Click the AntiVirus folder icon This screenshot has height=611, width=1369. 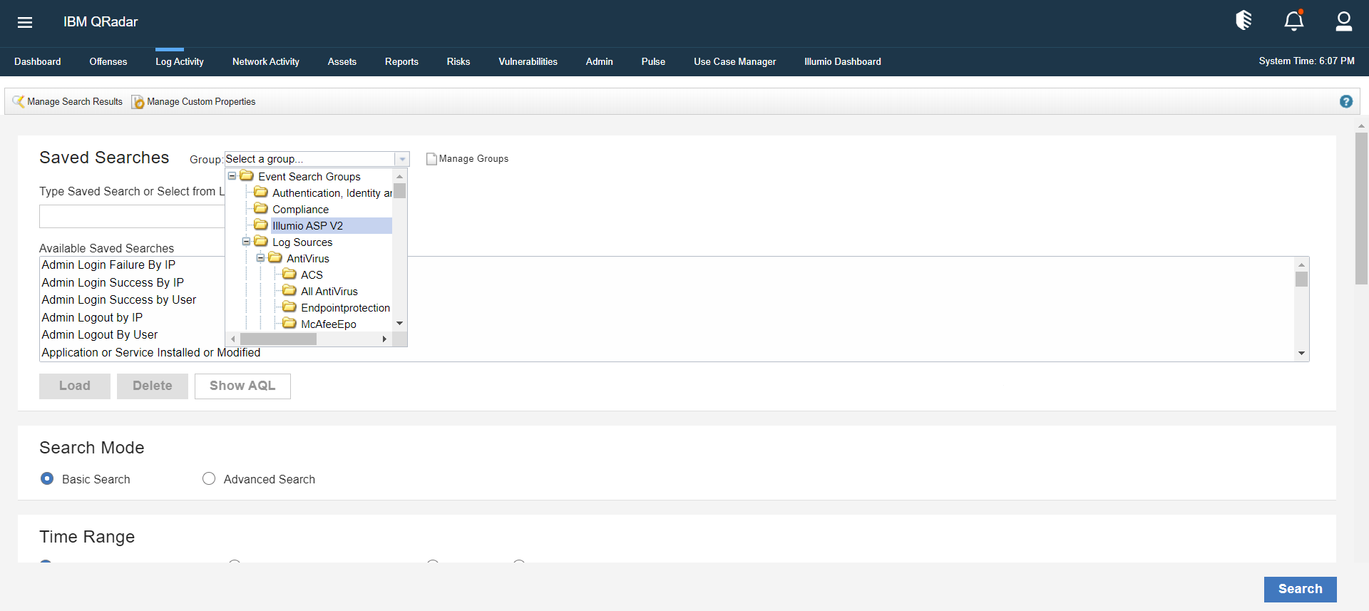(275, 257)
